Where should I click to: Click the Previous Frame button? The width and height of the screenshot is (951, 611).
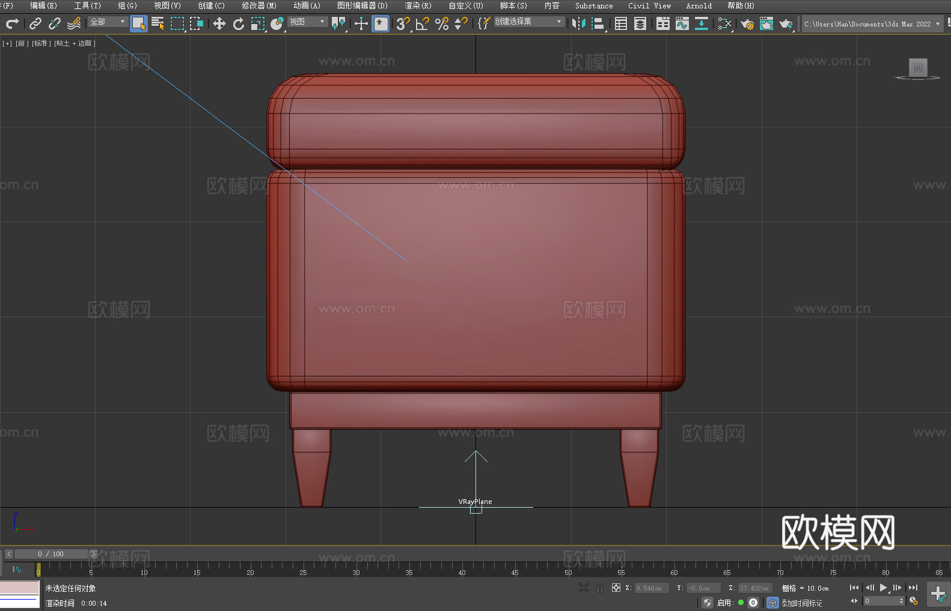pos(869,588)
